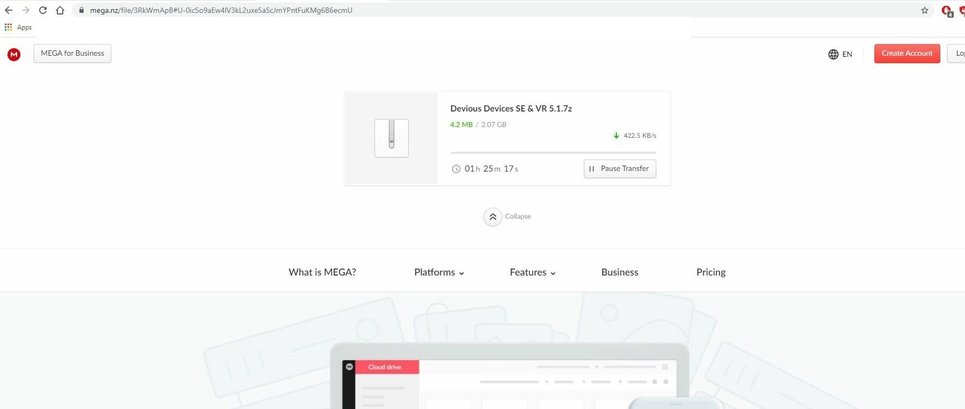Click the globe language icon
Viewport: 965px width, 409px height.
[x=833, y=54]
